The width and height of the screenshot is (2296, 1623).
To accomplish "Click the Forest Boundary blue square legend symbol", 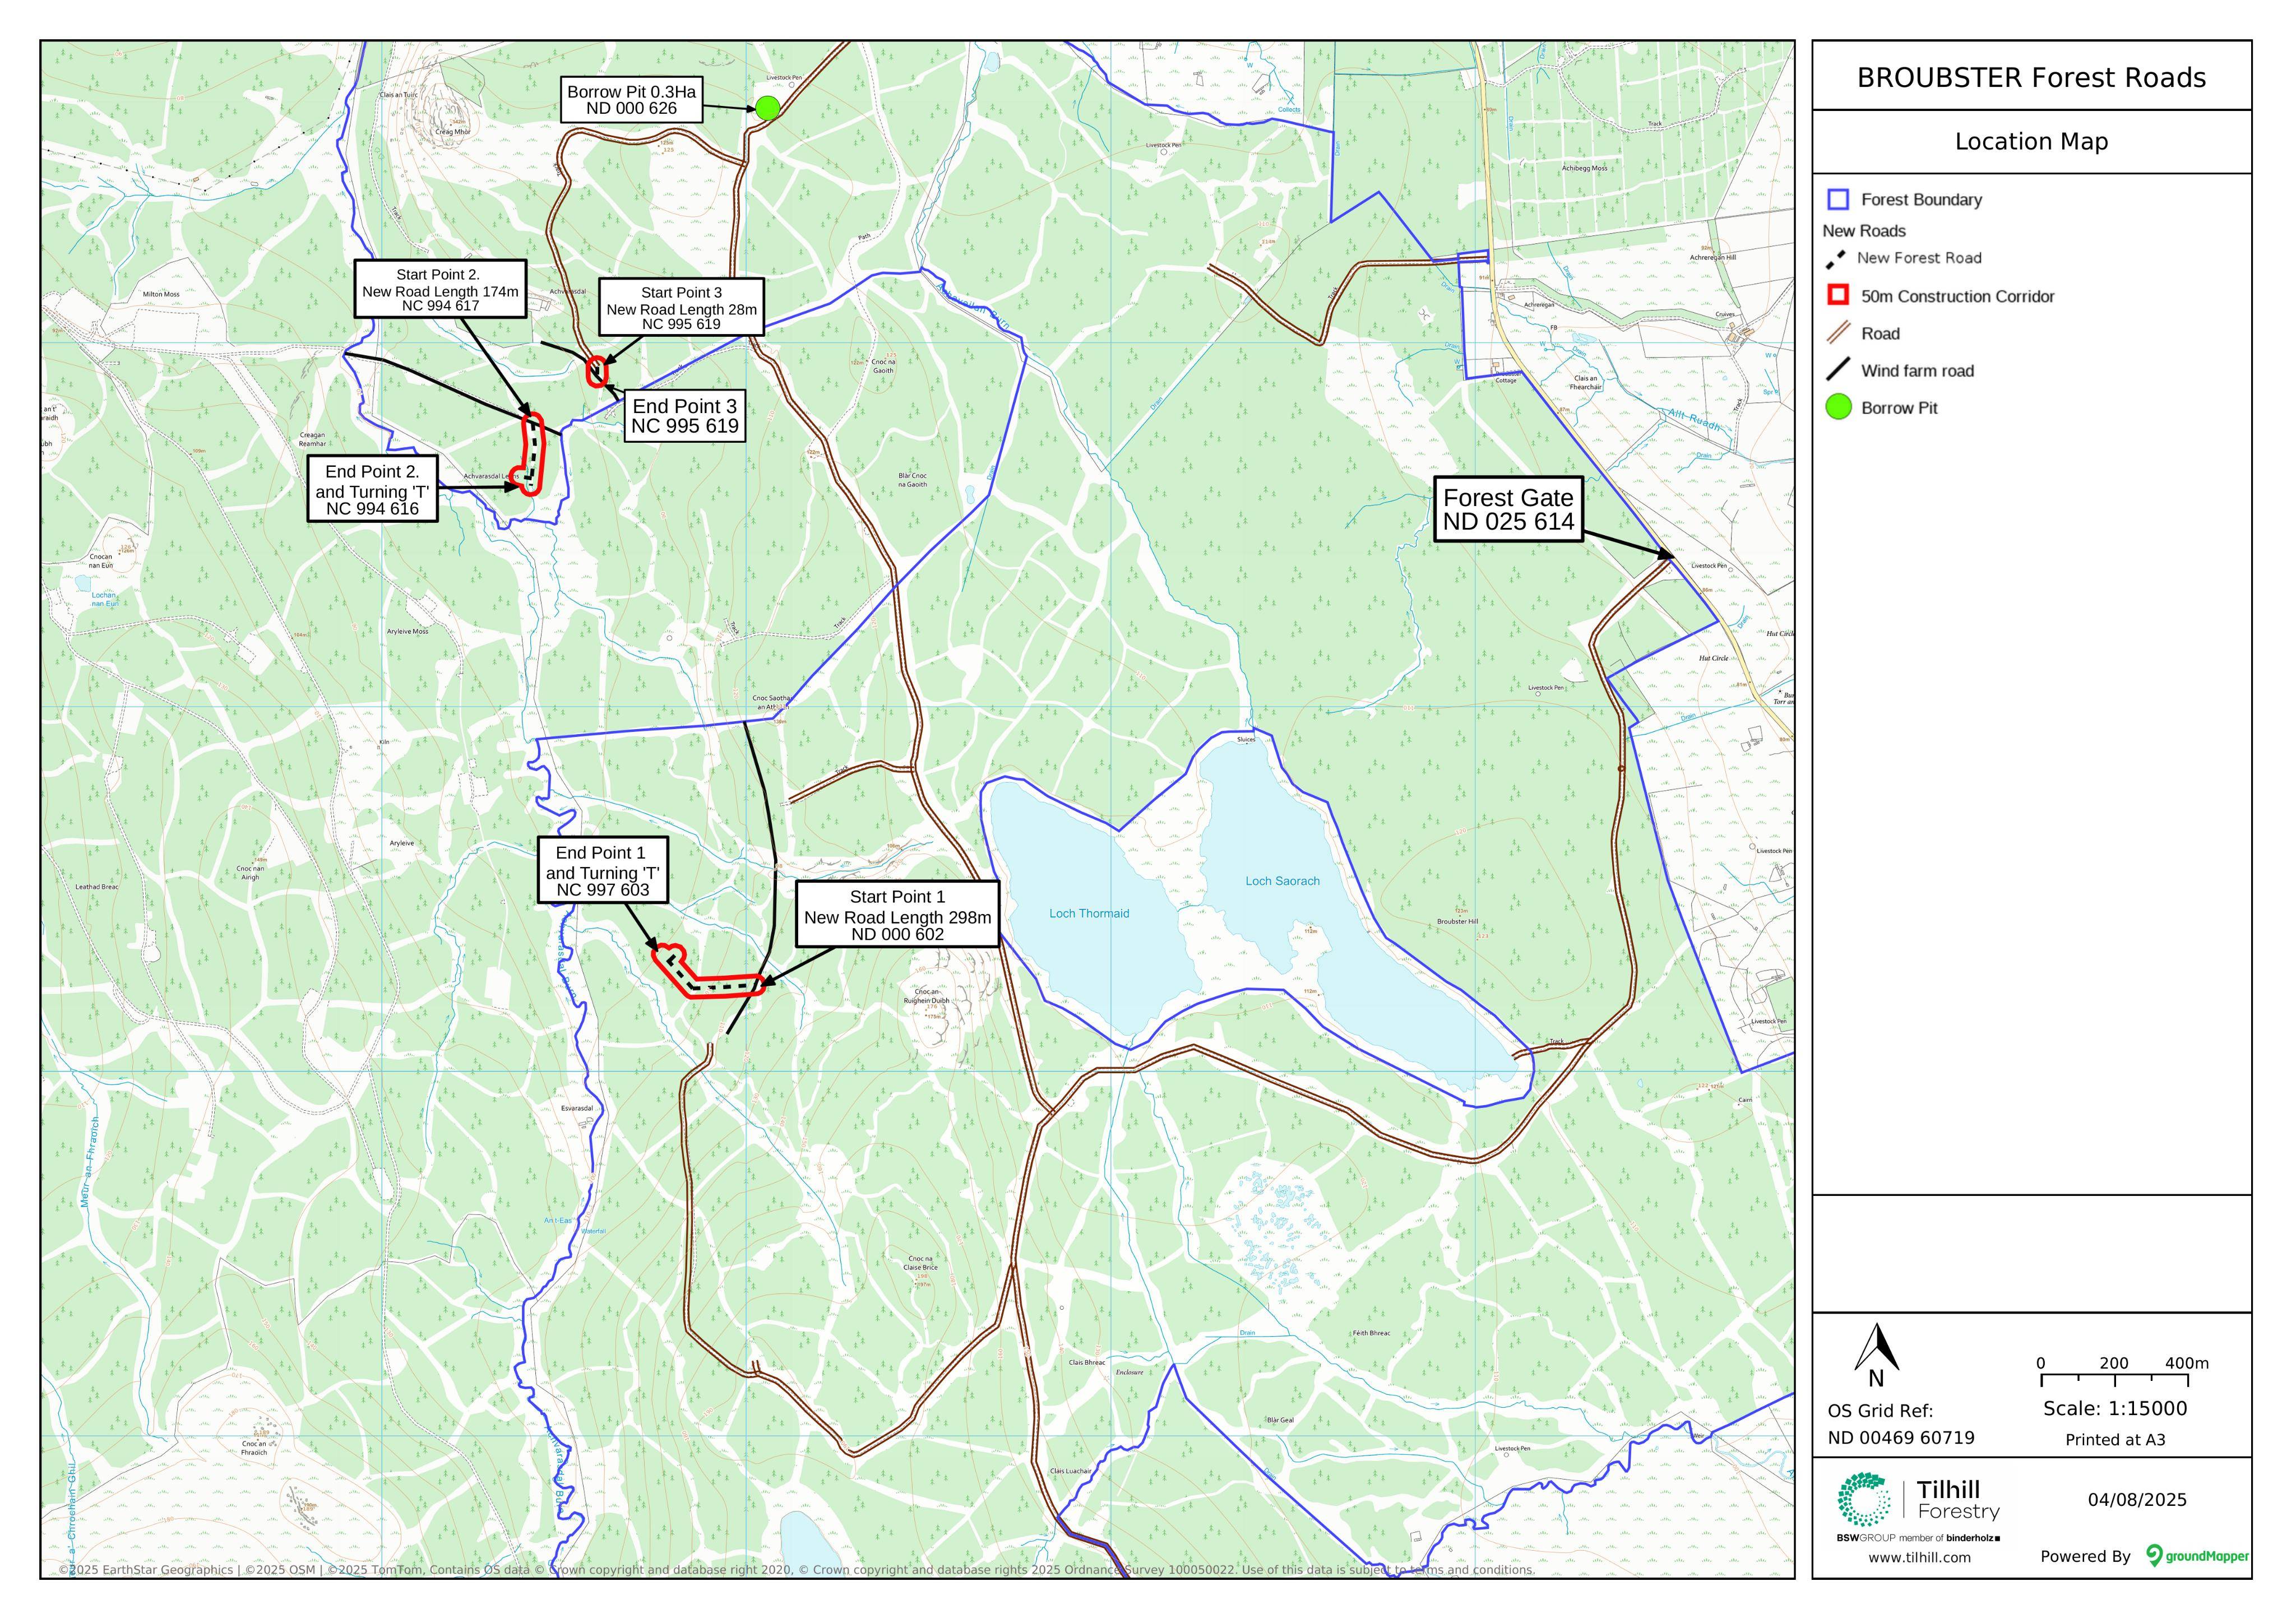I will [x=1838, y=199].
